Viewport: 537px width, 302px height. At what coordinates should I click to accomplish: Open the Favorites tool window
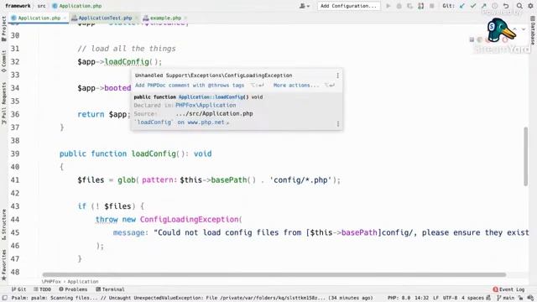tap(3, 265)
